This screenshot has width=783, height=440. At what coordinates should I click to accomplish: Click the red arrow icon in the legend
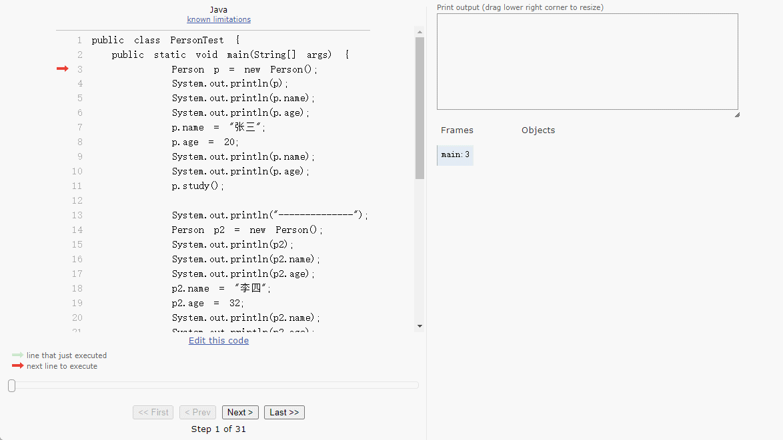tap(17, 365)
